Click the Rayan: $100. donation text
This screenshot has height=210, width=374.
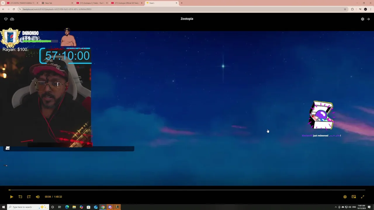[x=15, y=50]
